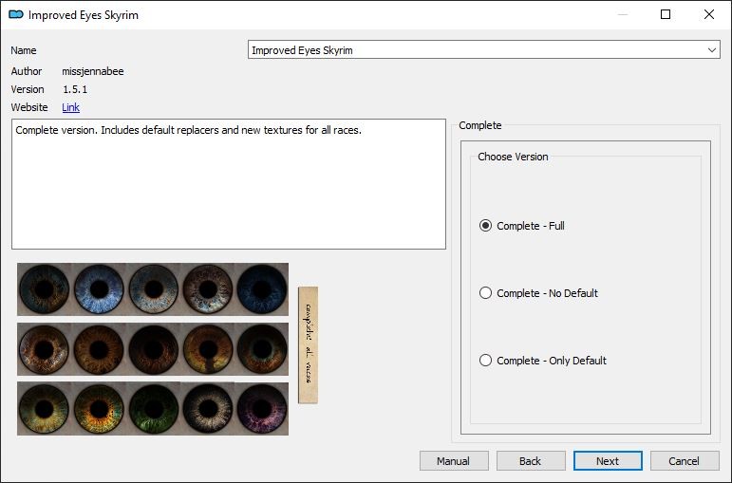Viewport: 732px width, 483px height.
Task: Maximize the Improved Eyes Skyrim window
Action: (x=666, y=14)
